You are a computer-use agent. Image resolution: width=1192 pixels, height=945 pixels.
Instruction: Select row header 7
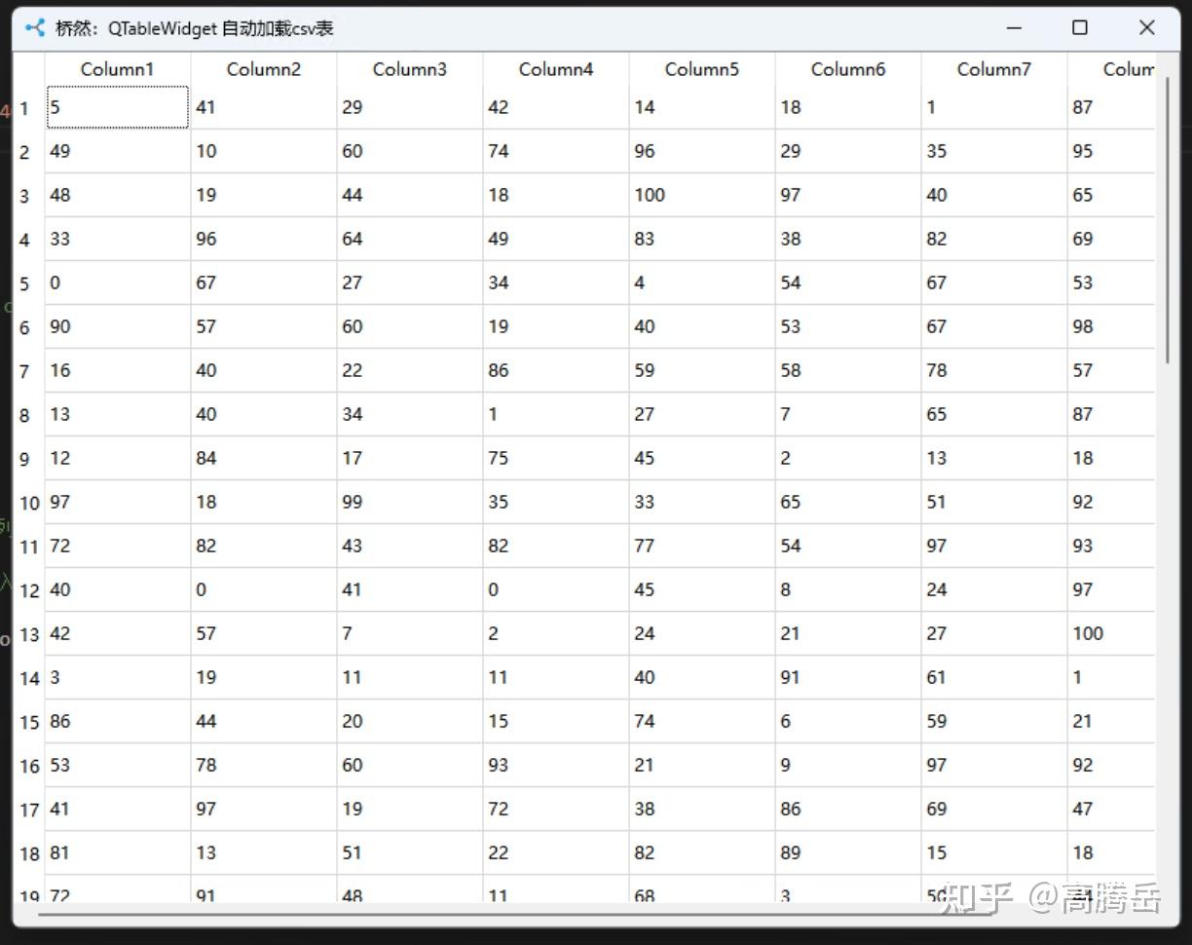click(25, 371)
